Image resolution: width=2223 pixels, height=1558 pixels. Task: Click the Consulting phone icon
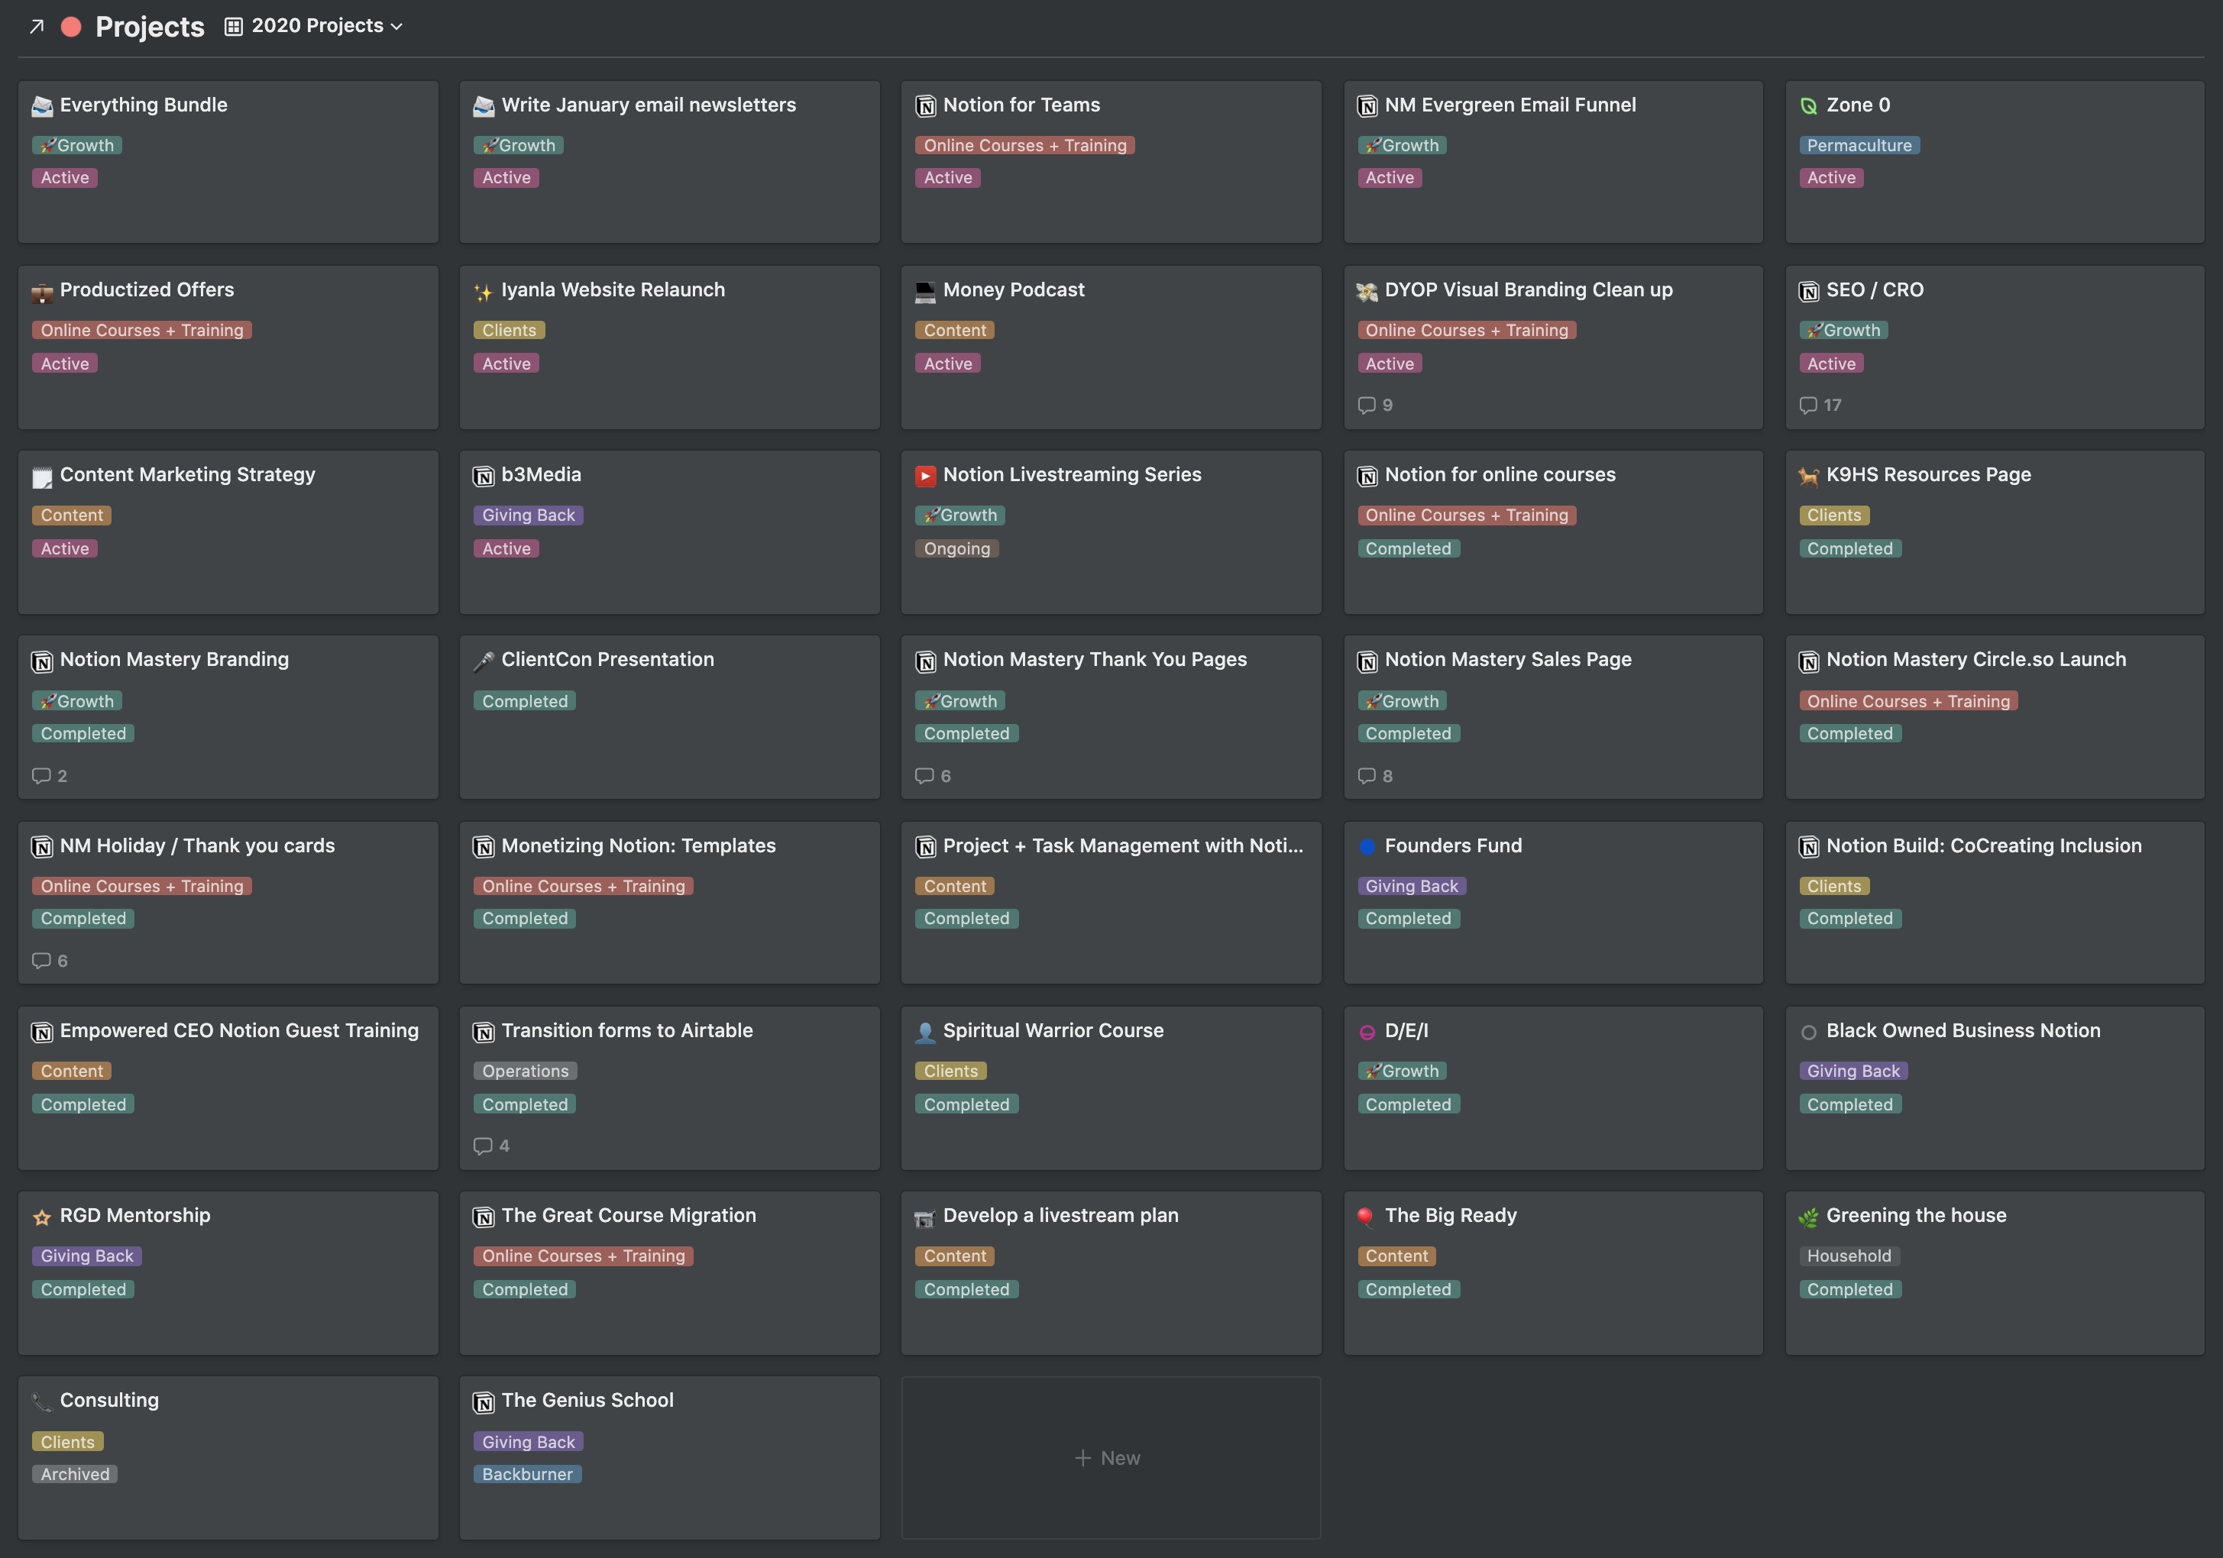pyautogui.click(x=41, y=1402)
